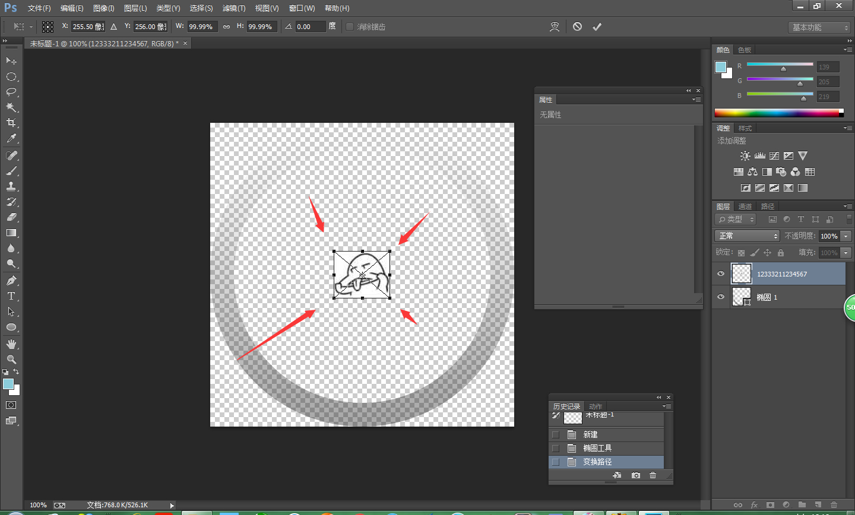Commit transform with the checkmark icon
Screen dimensions: 855x515
click(597, 27)
